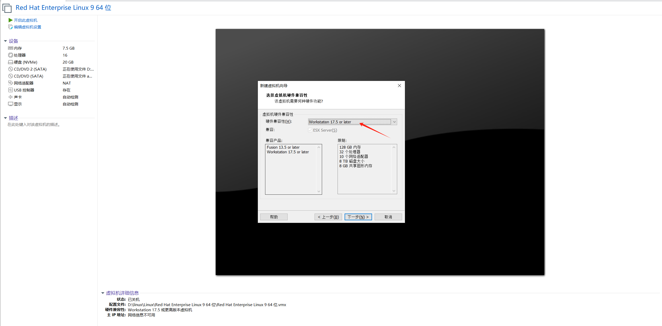Collapse the 描述 description section
662x326 pixels.
(5, 118)
